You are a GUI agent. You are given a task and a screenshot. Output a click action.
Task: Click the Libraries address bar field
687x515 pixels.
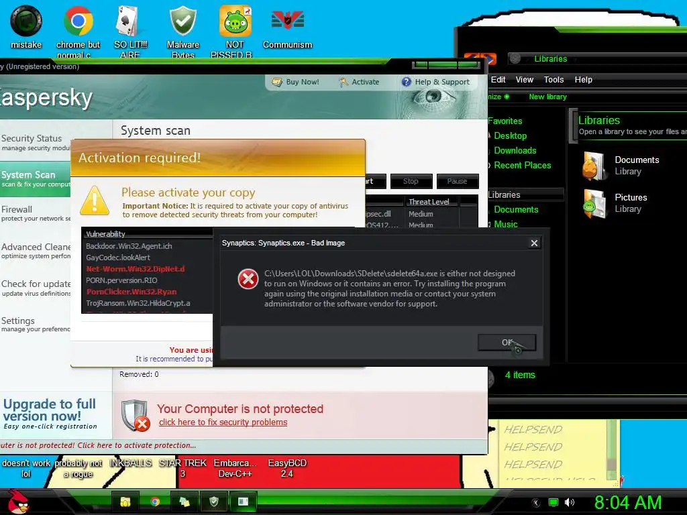[x=596, y=58]
